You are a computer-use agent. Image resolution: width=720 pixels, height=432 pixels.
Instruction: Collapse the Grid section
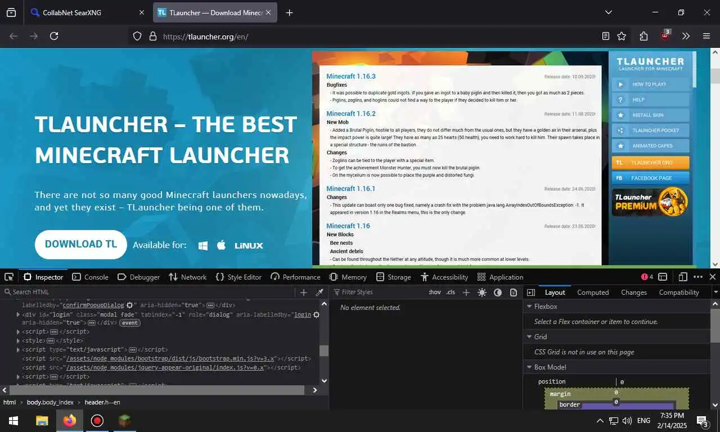pos(529,336)
